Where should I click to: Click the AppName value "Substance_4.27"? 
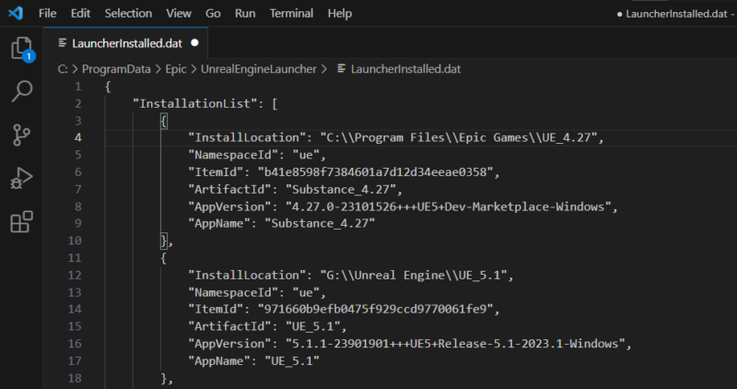pos(320,223)
